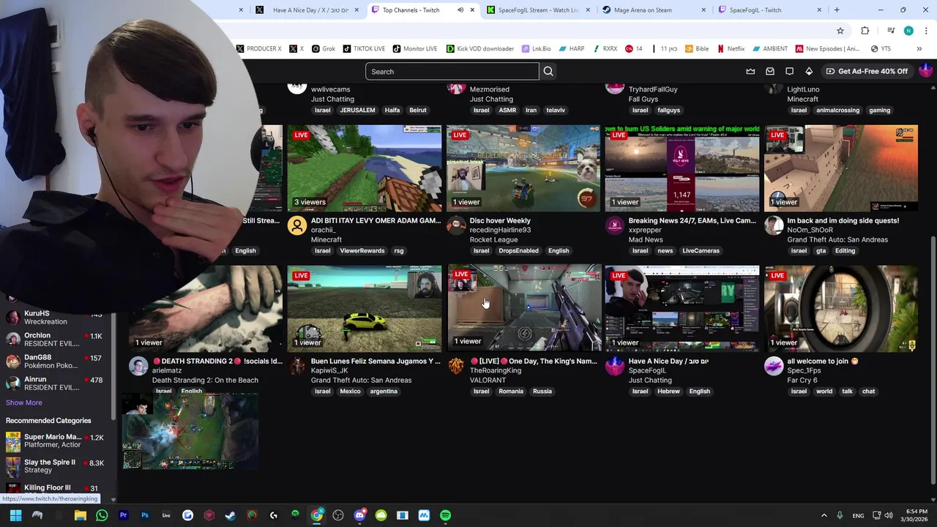Click SpaceFogIL channel avatar
Screen dimensions: 937x527
[x=615, y=366]
